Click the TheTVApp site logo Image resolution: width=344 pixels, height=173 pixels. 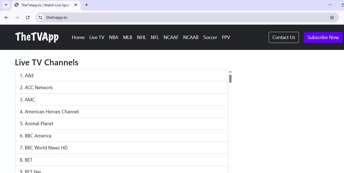(37, 37)
